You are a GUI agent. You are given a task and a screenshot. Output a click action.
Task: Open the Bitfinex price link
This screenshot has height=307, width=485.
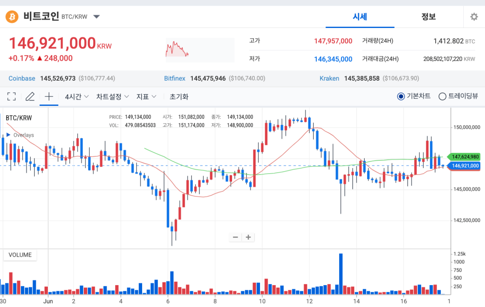pyautogui.click(x=174, y=78)
